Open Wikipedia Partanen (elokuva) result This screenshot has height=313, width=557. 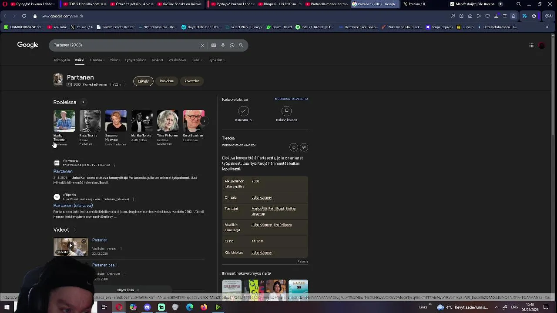pos(73,206)
